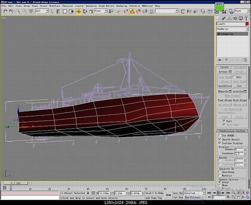Uncheck the Isoline Display checkbox

[220, 143]
